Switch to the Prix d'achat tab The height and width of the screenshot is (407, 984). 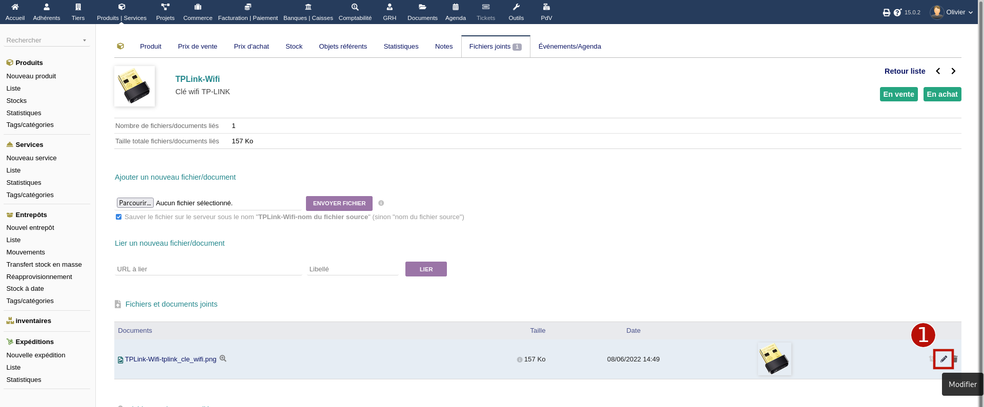(x=251, y=47)
